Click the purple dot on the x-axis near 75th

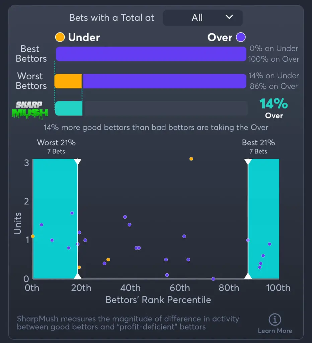[x=213, y=279]
